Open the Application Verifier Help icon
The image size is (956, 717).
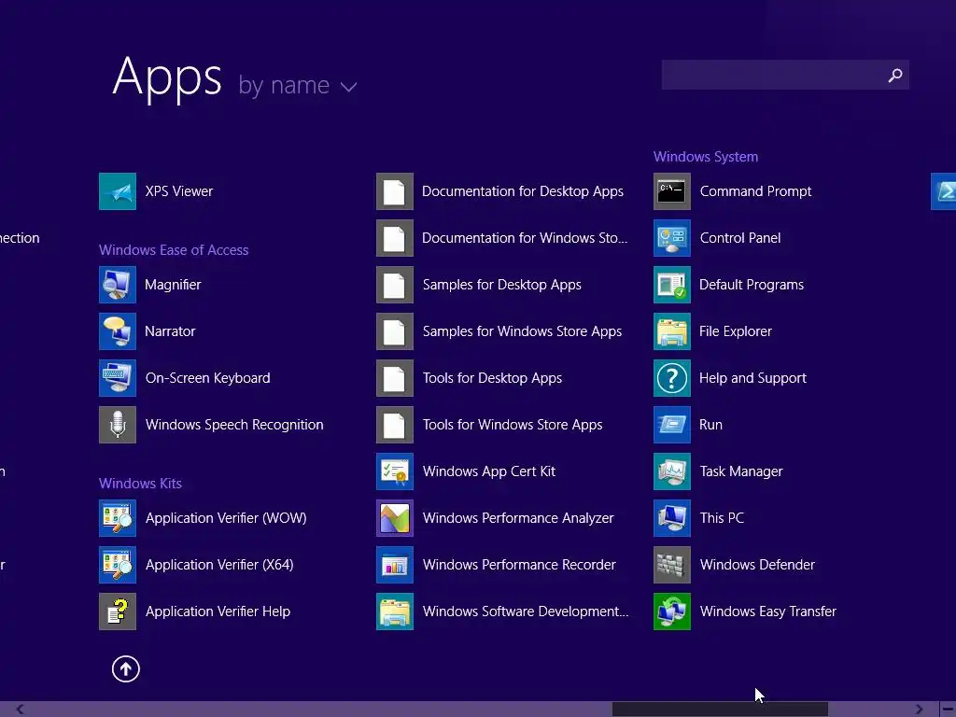(118, 612)
